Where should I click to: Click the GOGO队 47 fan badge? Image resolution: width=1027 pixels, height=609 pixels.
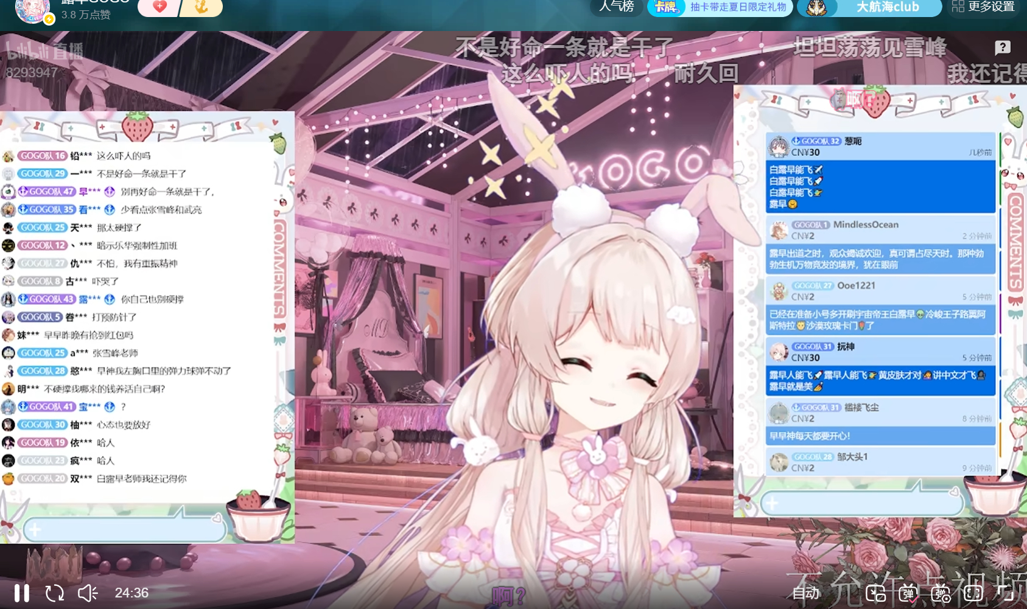(x=47, y=192)
